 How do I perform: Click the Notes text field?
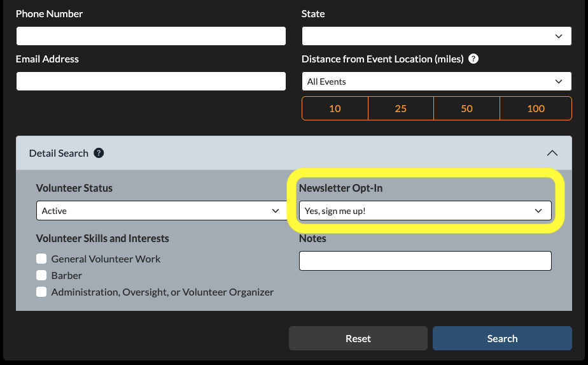pyautogui.click(x=424, y=261)
